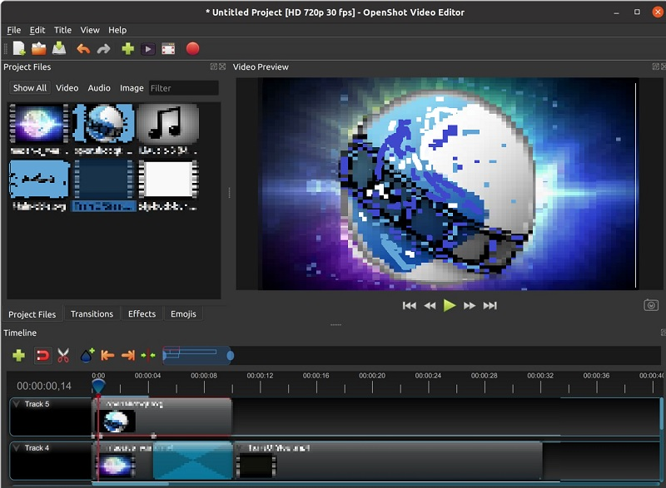Viewport: 666px width, 488px height.
Task: Float the Project Files panel
Action: pyautogui.click(x=213, y=67)
